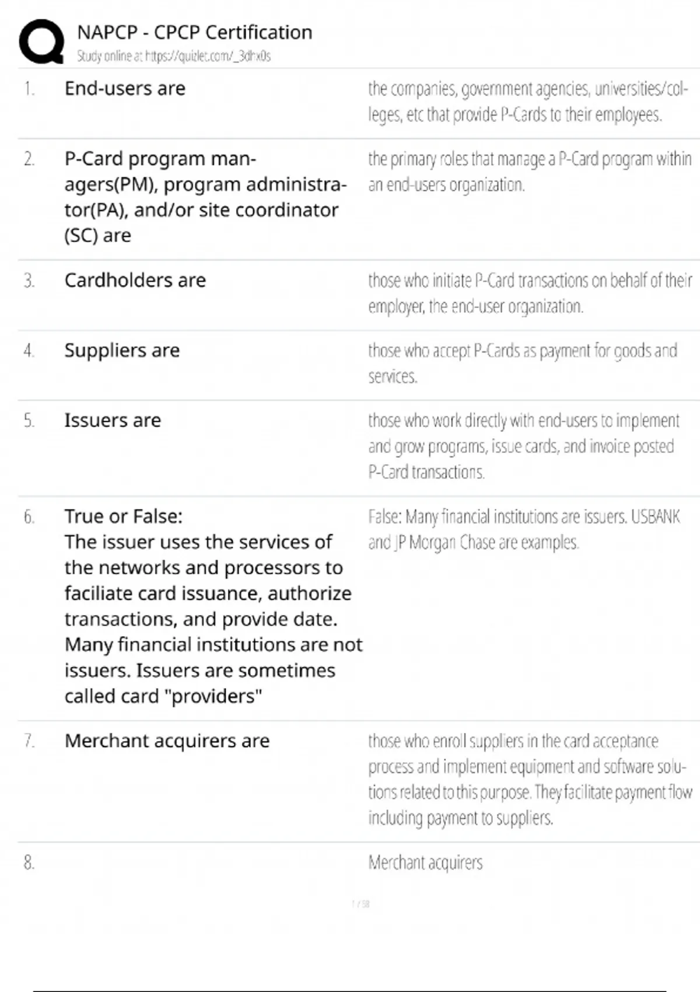Click the definition about enrolling suppliers in acceptance

(530, 780)
